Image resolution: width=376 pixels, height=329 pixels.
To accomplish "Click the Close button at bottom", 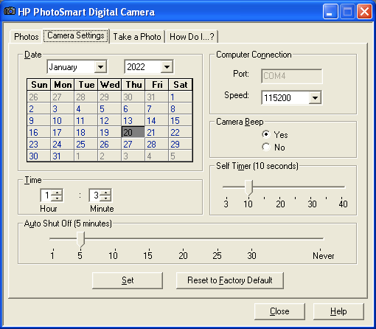I will point(279,311).
